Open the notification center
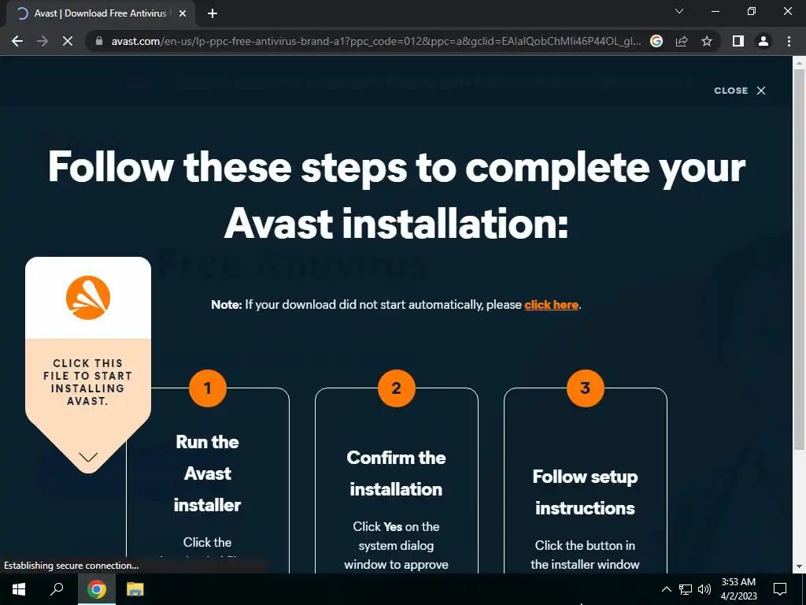The image size is (806, 605). [780, 589]
